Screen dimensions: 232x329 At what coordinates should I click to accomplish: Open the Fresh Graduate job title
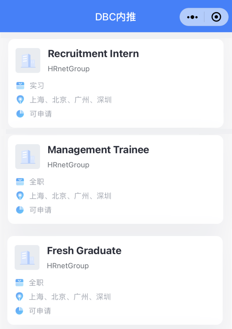(x=84, y=251)
